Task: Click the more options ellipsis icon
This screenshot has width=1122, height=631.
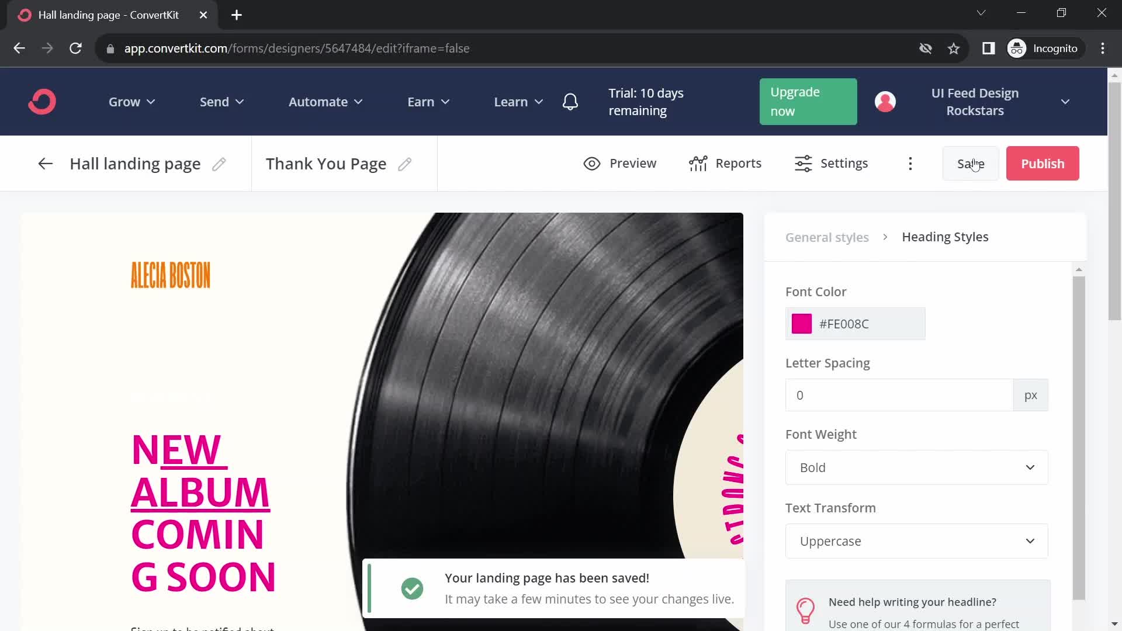Action: [911, 162]
